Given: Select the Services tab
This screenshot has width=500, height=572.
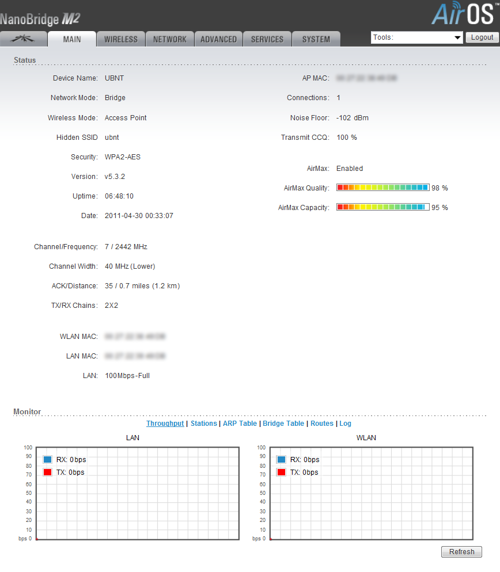Looking at the screenshot, I should [267, 39].
